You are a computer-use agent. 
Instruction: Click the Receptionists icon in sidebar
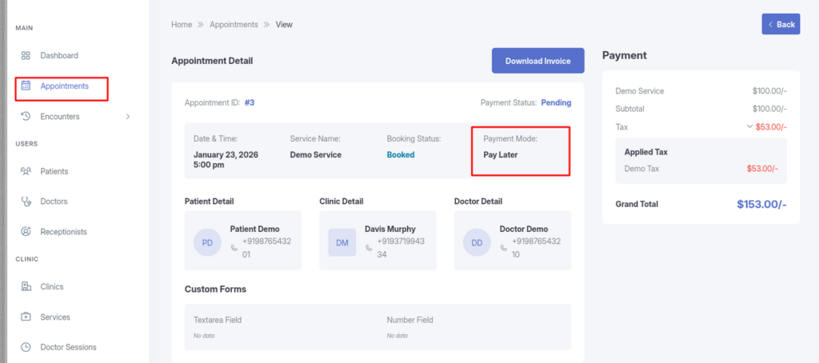26,232
